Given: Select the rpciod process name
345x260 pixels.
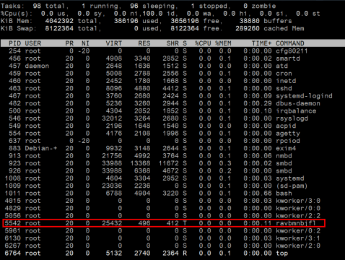Looking at the screenshot, I should 288,141.
